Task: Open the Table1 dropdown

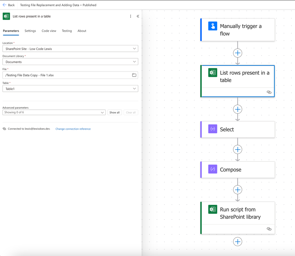Action: [x=135, y=88]
